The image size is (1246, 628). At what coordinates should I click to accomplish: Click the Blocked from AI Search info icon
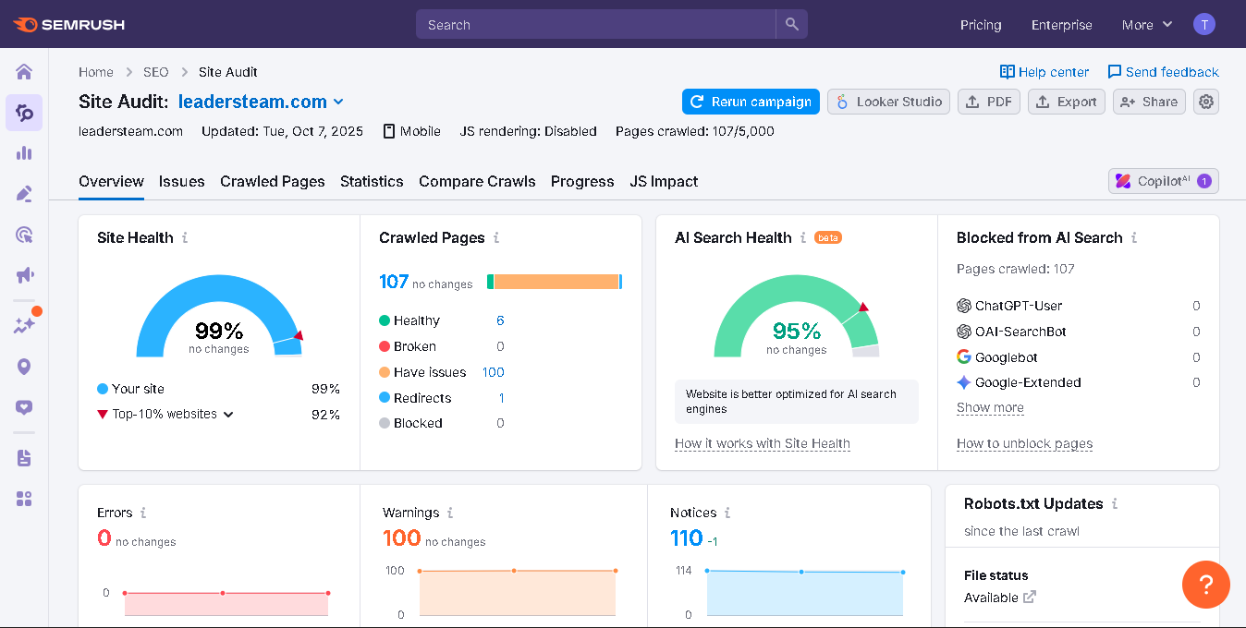tap(1134, 238)
